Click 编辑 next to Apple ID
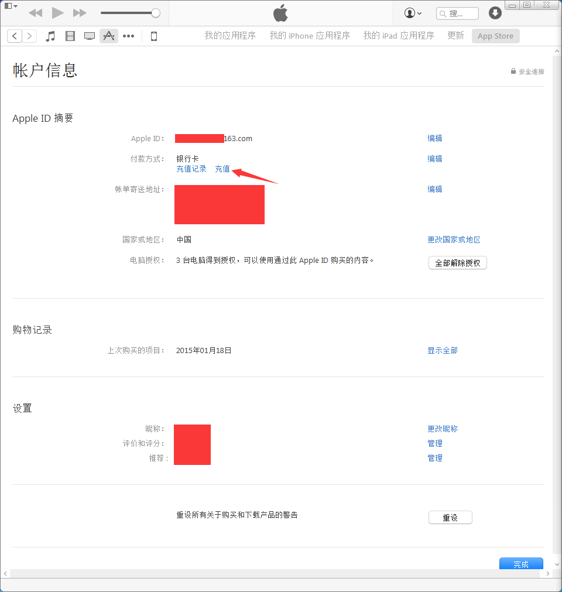Viewport: 562px width, 592px height. click(435, 139)
